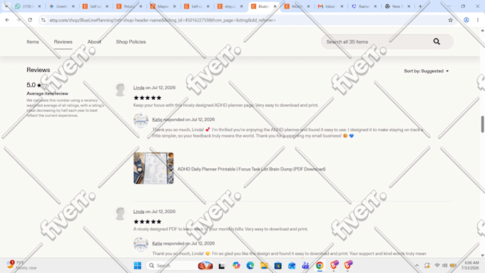This screenshot has width=485, height=273.
Task: Switch to the Mayta tab
Action: (x=163, y=6)
